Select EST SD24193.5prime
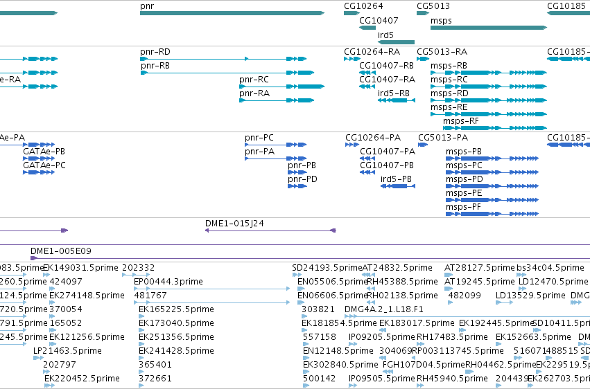590x389 pixels. (297, 275)
